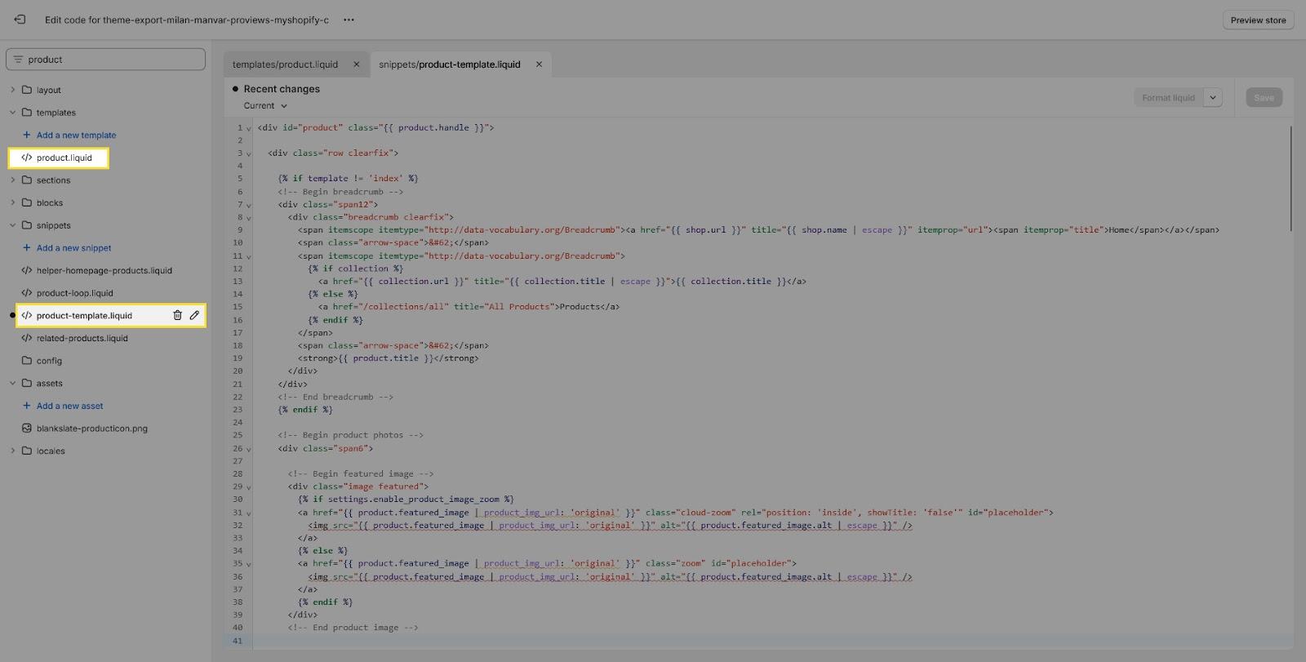The width and height of the screenshot is (1306, 662).
Task: Click the file search field containing product
Action: pyautogui.click(x=106, y=60)
